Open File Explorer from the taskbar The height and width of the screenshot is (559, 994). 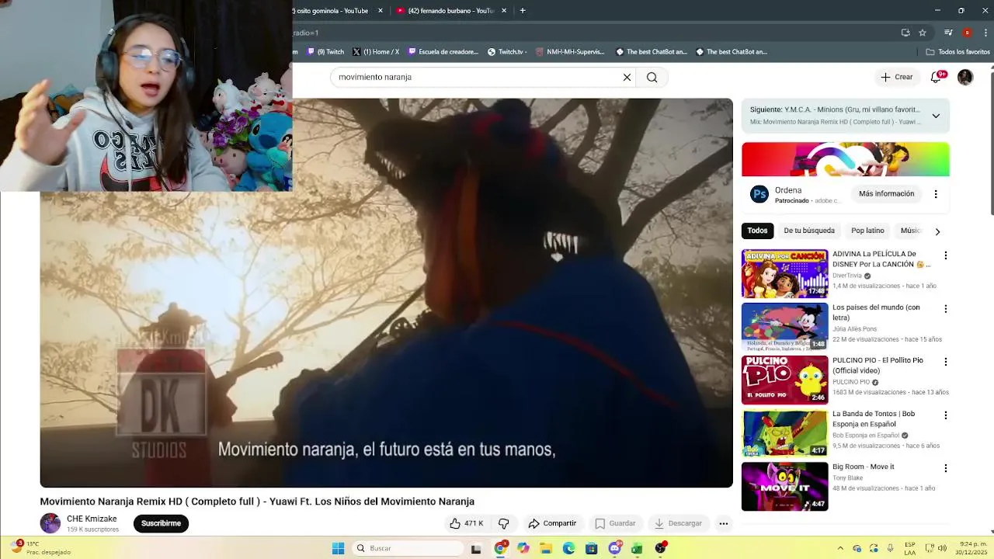point(546,548)
